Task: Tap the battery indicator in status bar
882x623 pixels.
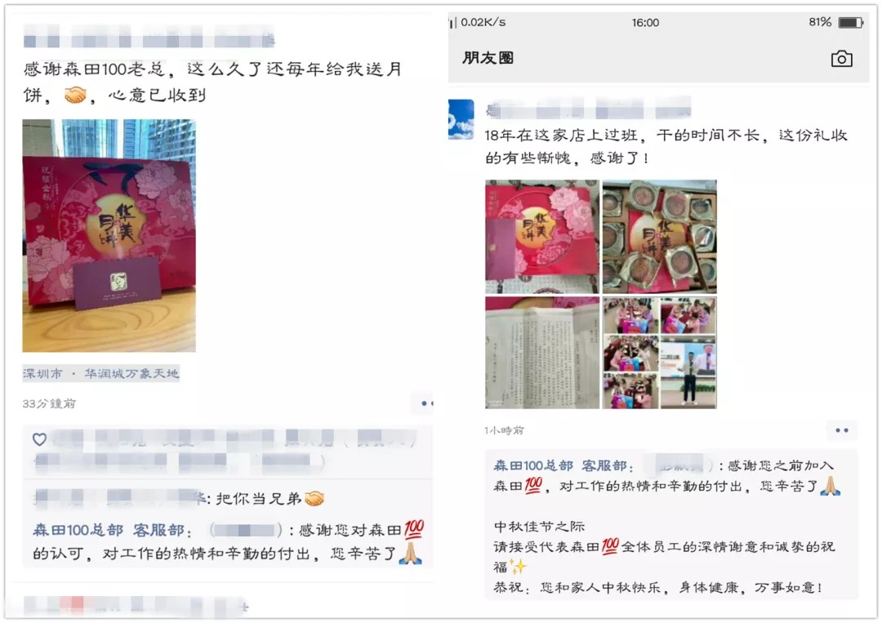Action: (x=850, y=23)
